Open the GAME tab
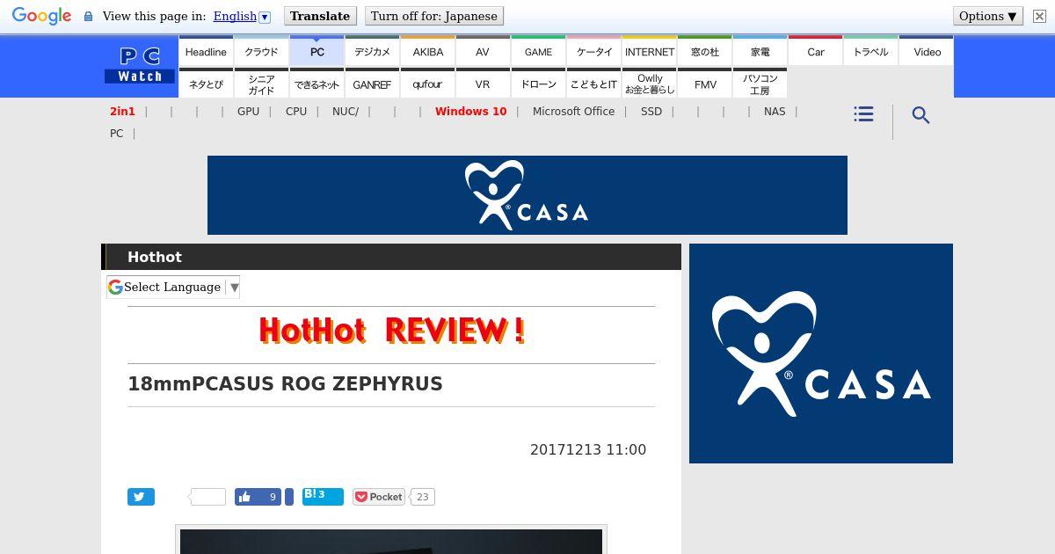Image resolution: width=1055 pixels, height=554 pixels. pyautogui.click(x=538, y=51)
